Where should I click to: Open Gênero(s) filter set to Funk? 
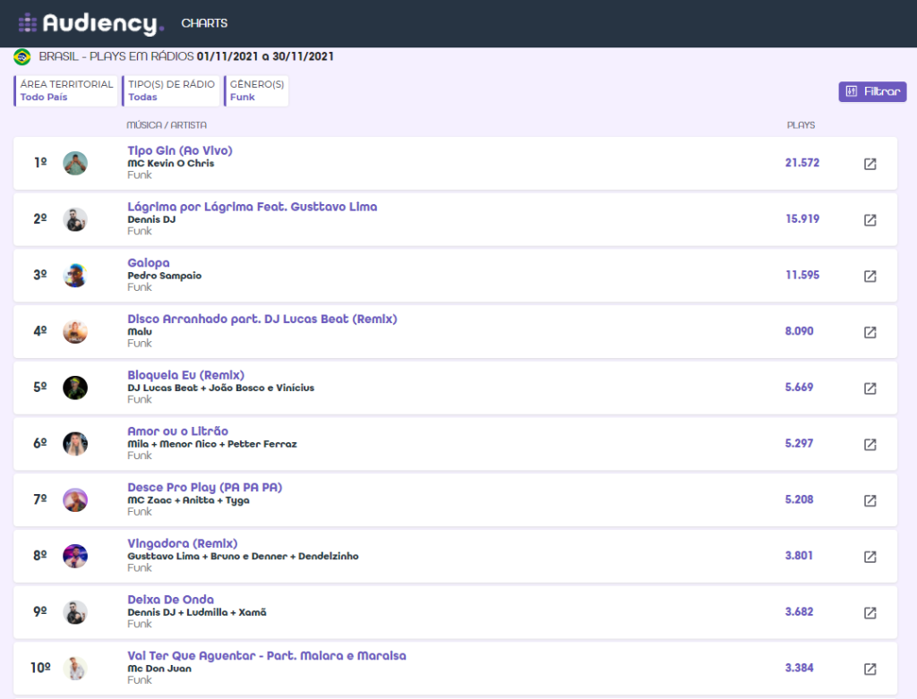256,90
